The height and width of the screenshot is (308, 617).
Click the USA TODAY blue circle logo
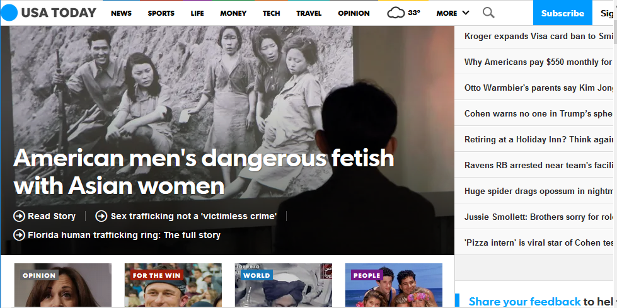coord(9,13)
